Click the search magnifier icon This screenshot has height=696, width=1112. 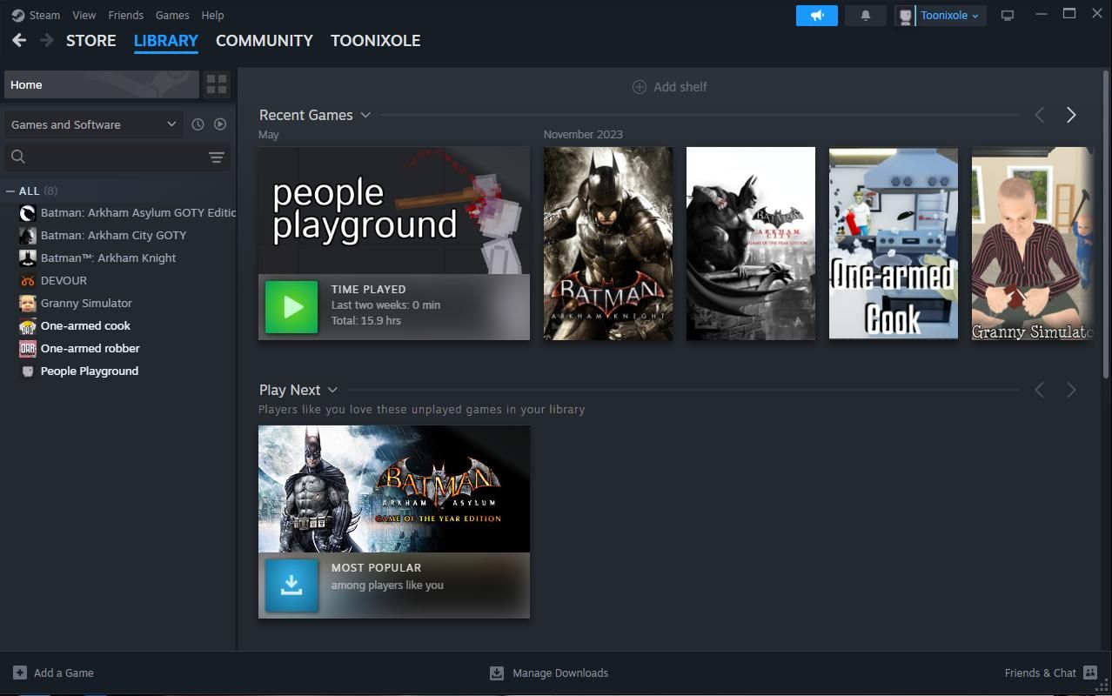[18, 157]
